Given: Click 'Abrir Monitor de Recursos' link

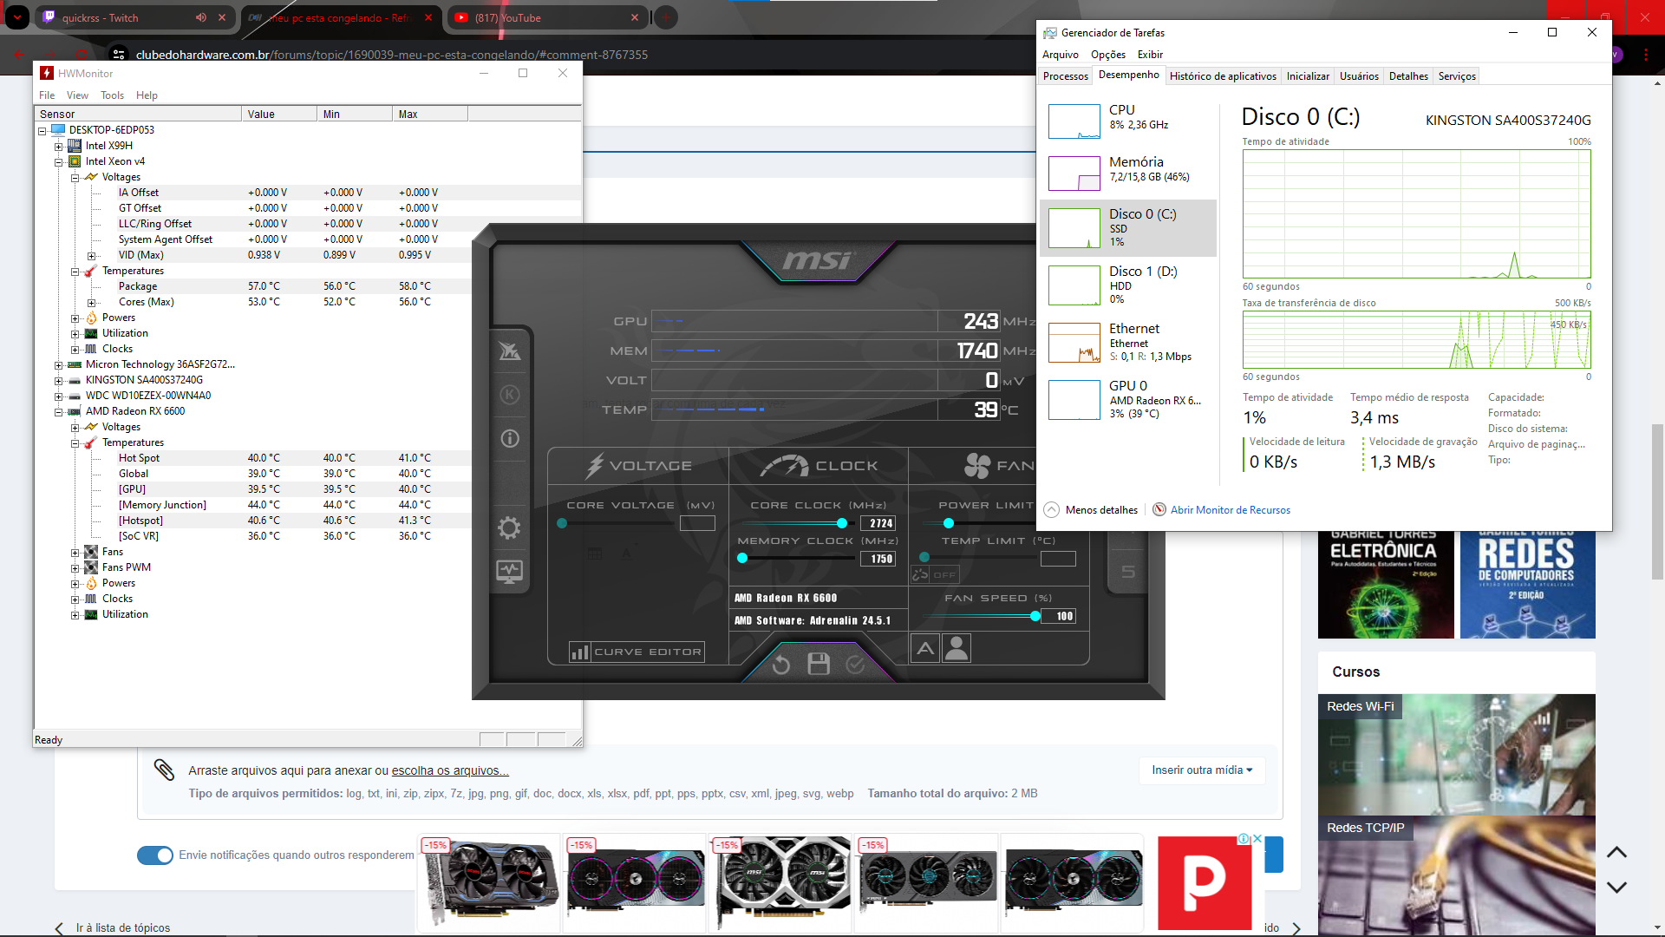Looking at the screenshot, I should coord(1231,510).
